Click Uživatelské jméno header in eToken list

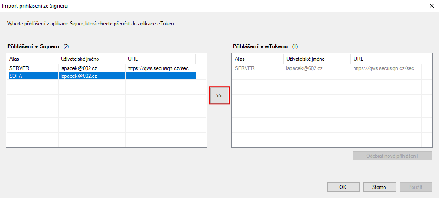(317, 59)
